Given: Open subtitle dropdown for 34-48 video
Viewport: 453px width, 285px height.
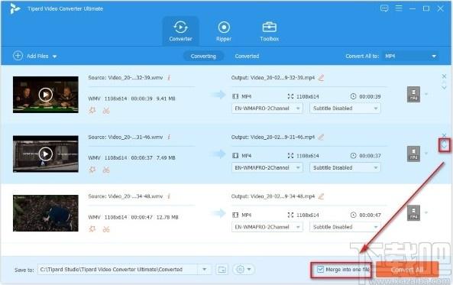Looking at the screenshot, I should point(345,227).
